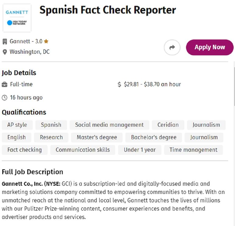Select the Bachelor's degree tag
The image size is (235, 226).
pos(154,137)
